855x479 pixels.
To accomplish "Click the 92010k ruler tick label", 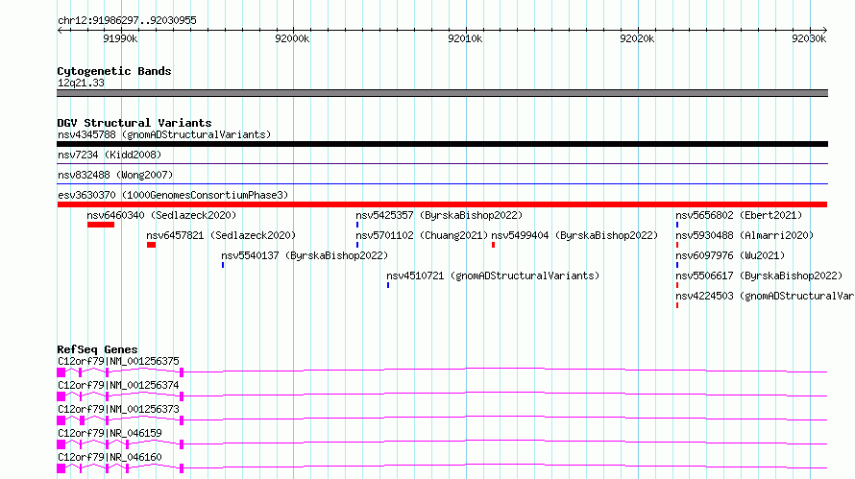I will click(465, 38).
